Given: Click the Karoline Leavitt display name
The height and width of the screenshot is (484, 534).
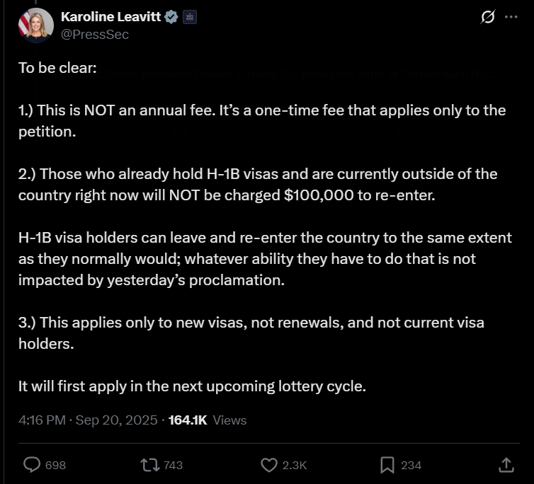Looking at the screenshot, I should (110, 17).
